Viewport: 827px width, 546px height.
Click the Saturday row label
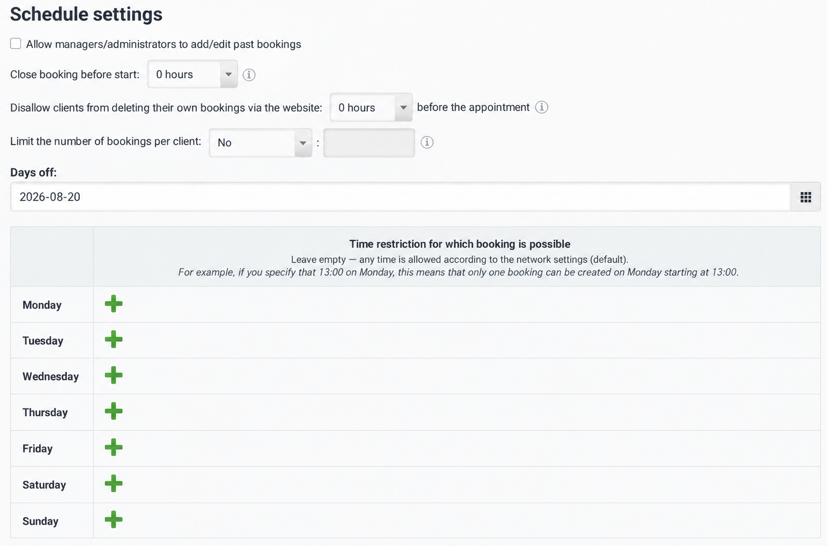coord(44,485)
